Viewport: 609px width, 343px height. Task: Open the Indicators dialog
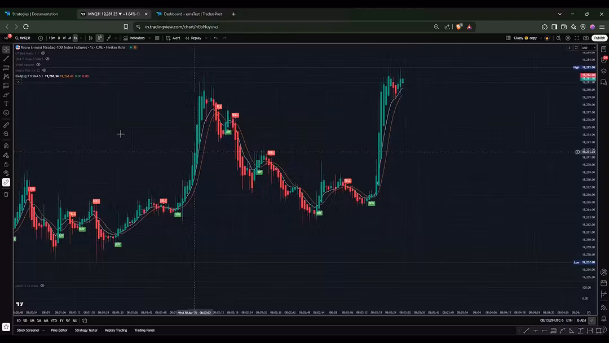pos(134,38)
